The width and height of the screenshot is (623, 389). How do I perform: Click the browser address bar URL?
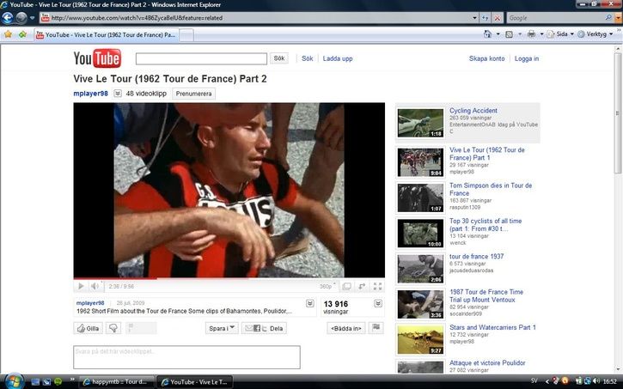click(x=137, y=18)
